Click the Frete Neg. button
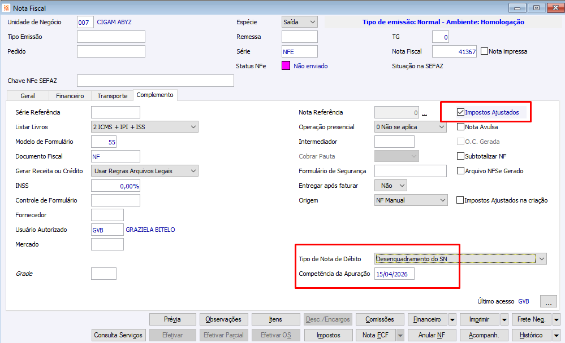565x343 pixels. pyautogui.click(x=532, y=319)
